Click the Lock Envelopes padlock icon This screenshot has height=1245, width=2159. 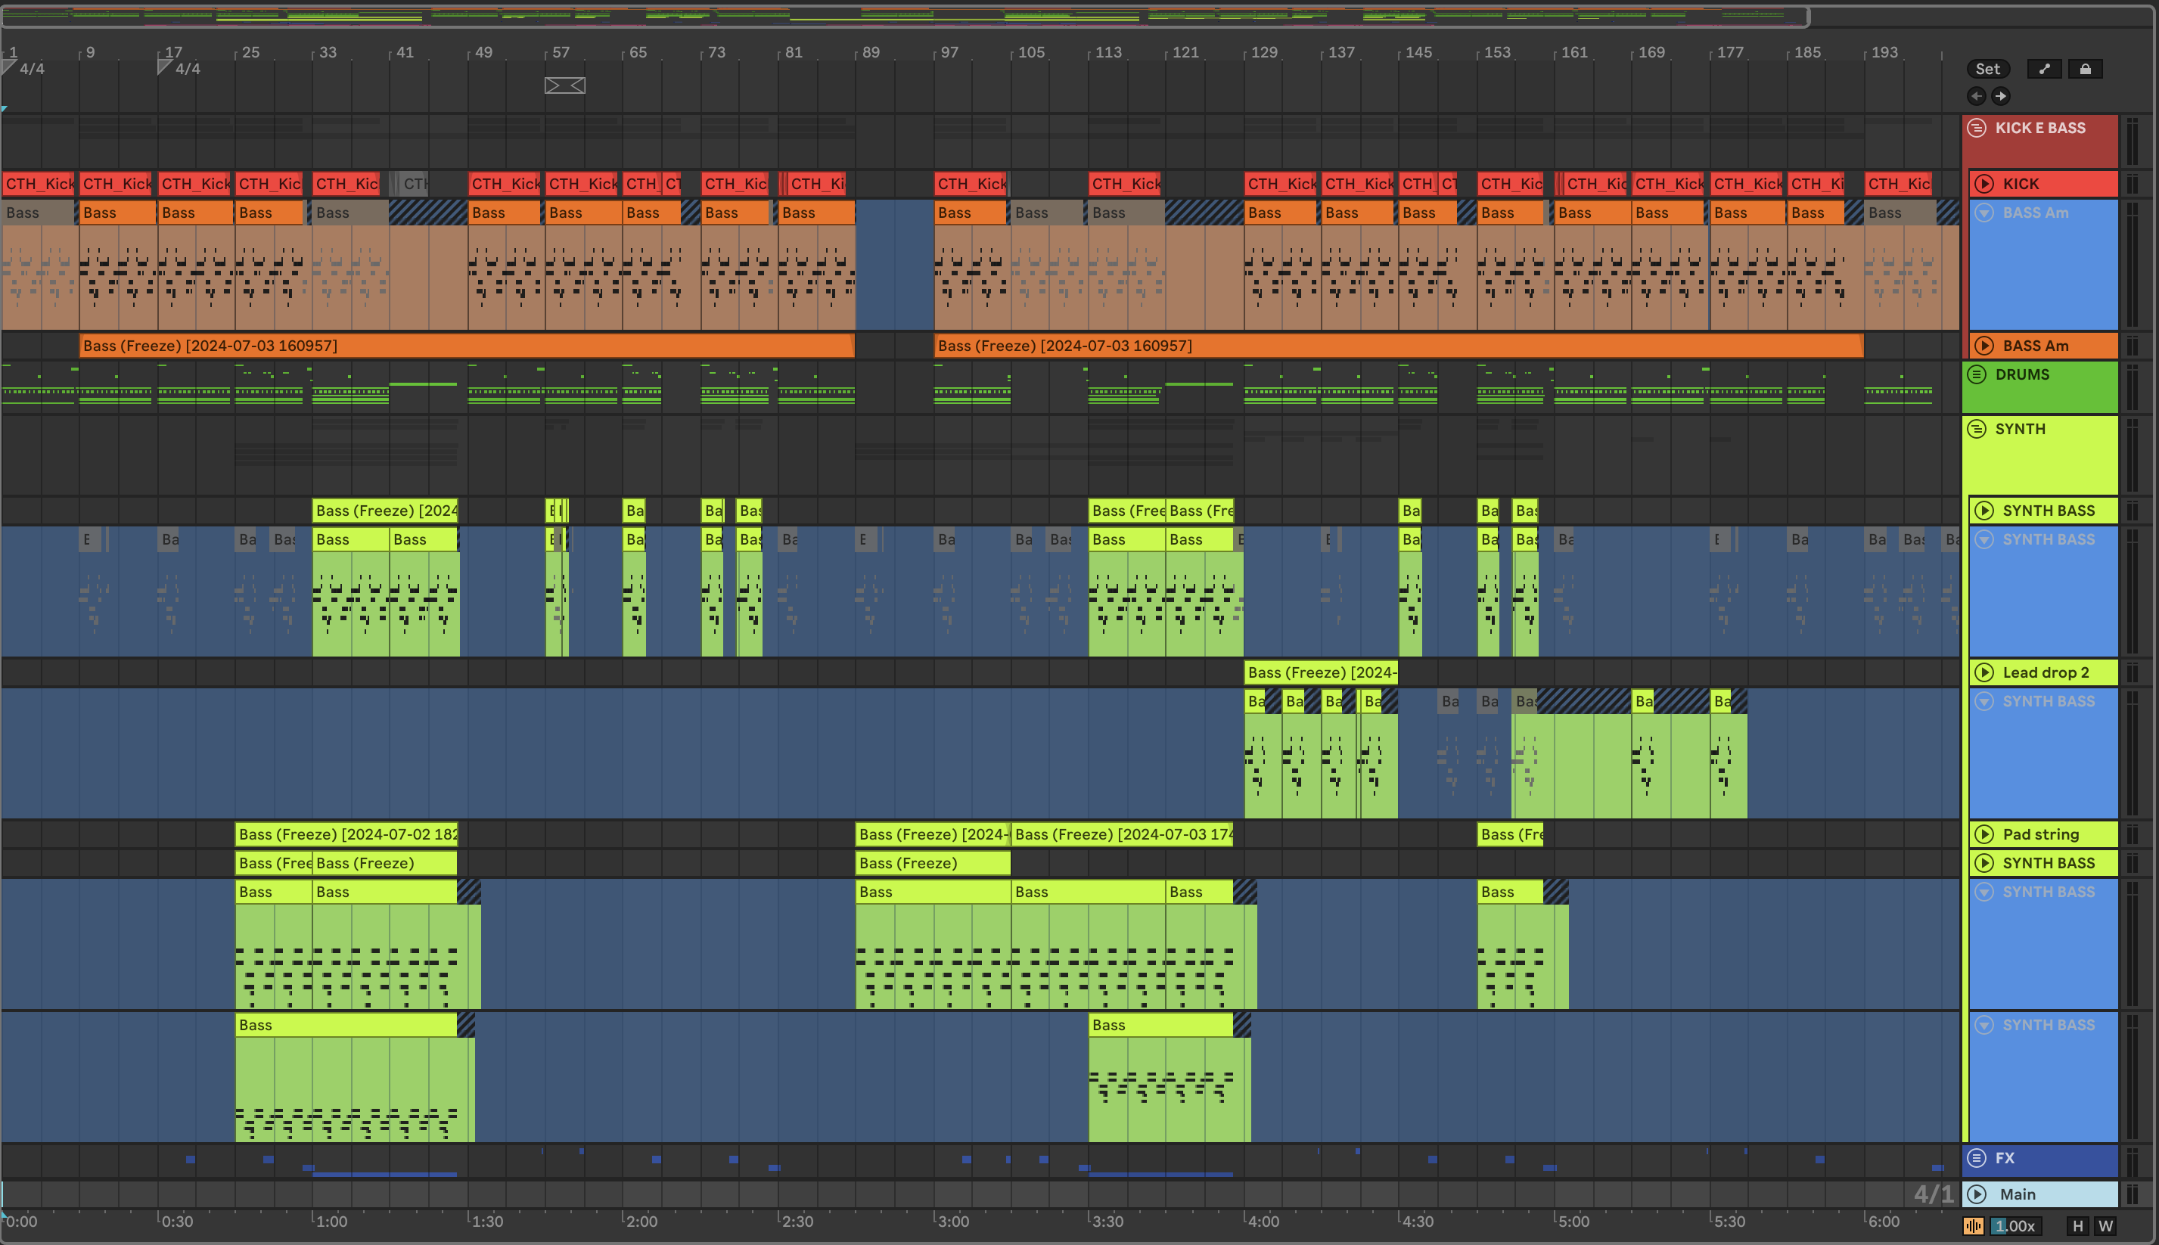tap(2085, 70)
